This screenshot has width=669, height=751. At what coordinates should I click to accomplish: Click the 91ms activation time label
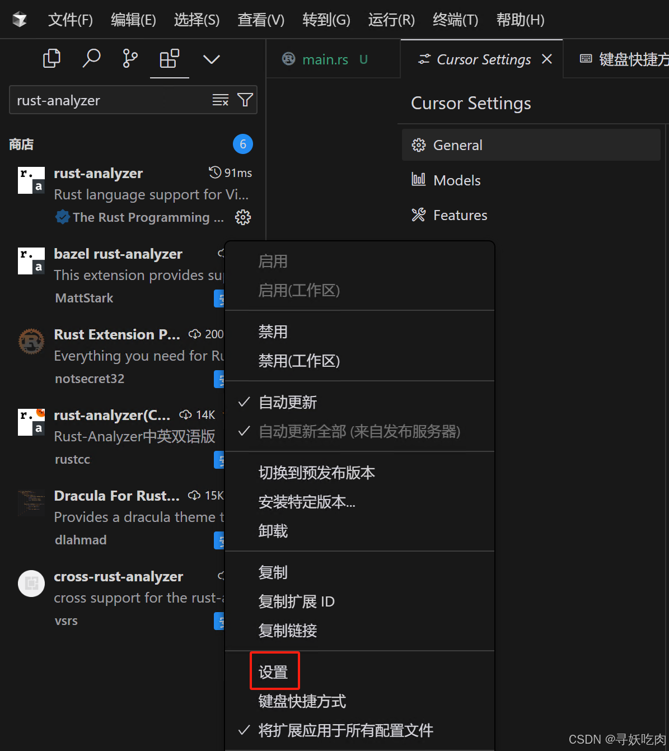231,173
